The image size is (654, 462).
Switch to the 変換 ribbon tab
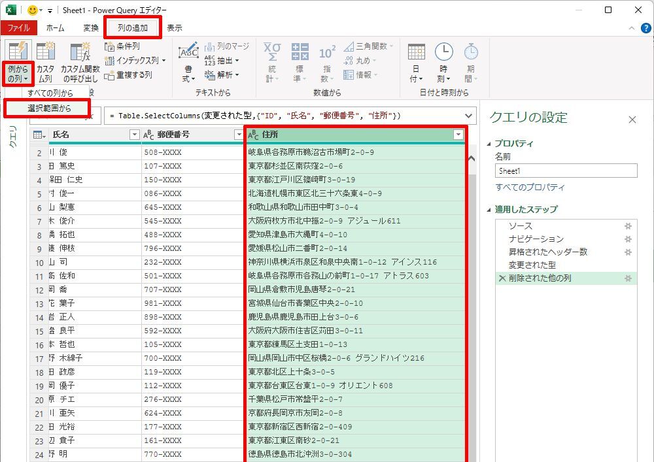point(91,28)
